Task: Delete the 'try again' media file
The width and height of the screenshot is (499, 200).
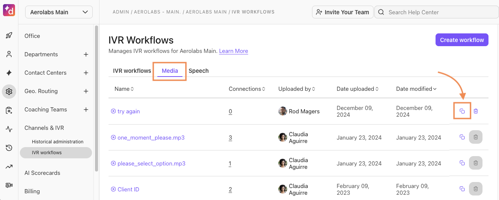Action: click(x=476, y=111)
